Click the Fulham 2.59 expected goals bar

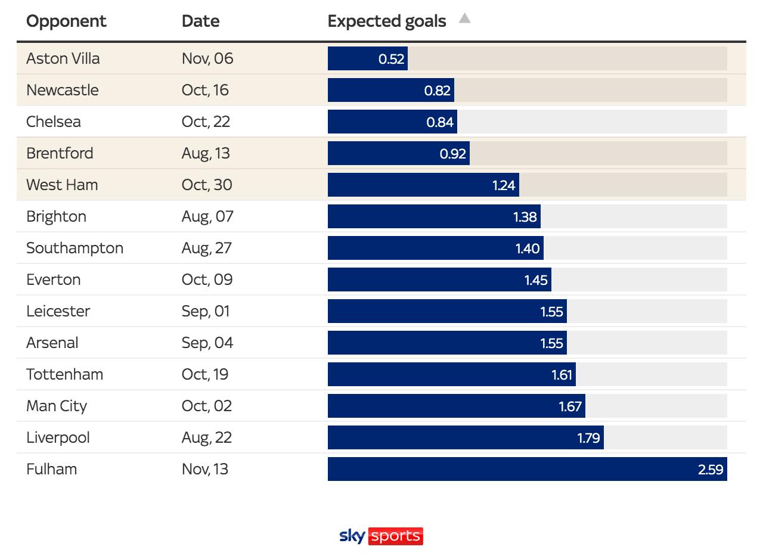527,469
